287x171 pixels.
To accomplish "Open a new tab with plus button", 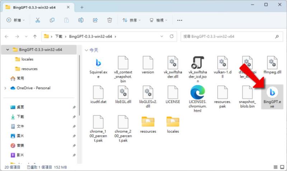I will point(82,8).
